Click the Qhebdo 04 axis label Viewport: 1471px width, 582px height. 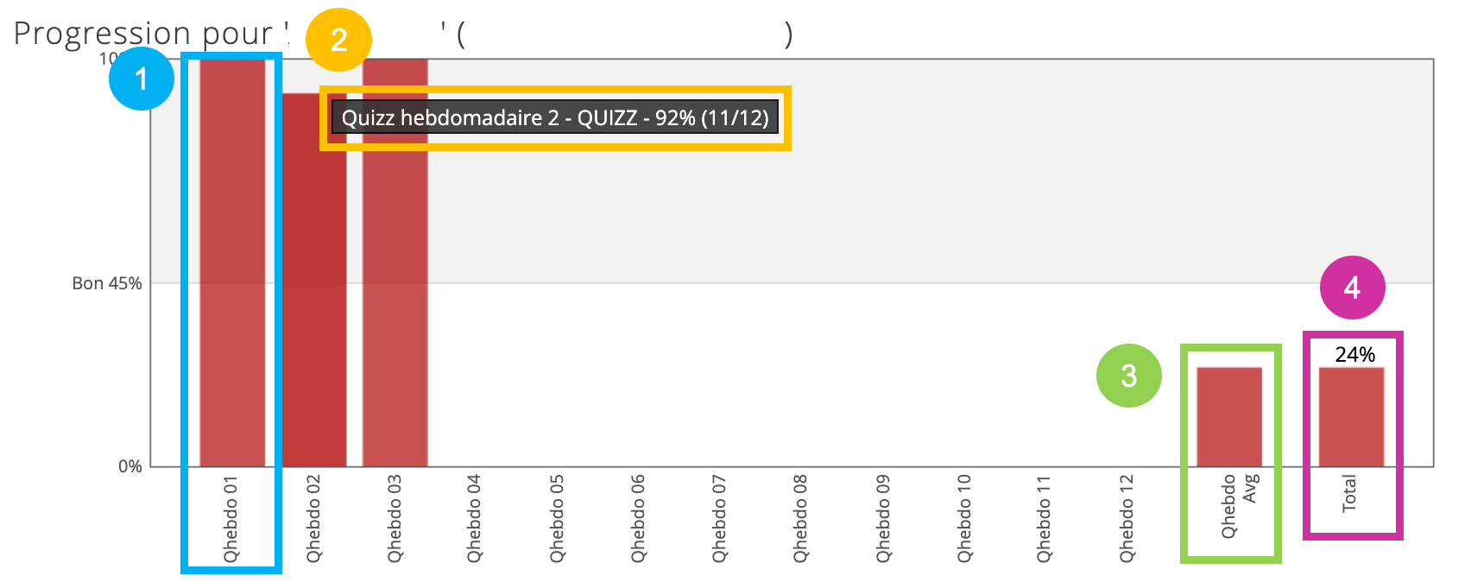474,518
